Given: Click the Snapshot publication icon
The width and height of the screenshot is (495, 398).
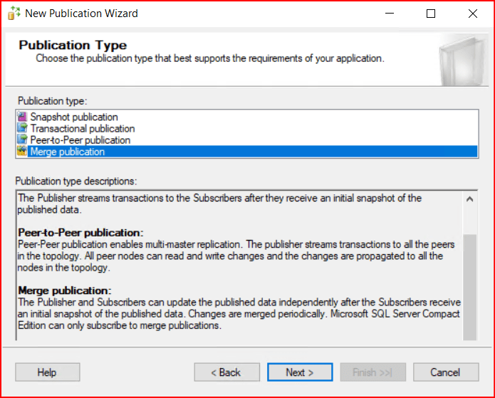Looking at the screenshot, I should pyautogui.click(x=21, y=117).
